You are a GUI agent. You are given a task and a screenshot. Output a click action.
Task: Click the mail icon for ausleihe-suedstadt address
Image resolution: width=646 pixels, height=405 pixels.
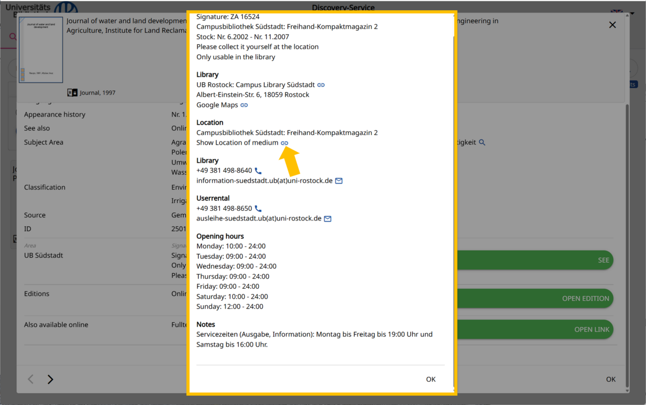(x=327, y=219)
